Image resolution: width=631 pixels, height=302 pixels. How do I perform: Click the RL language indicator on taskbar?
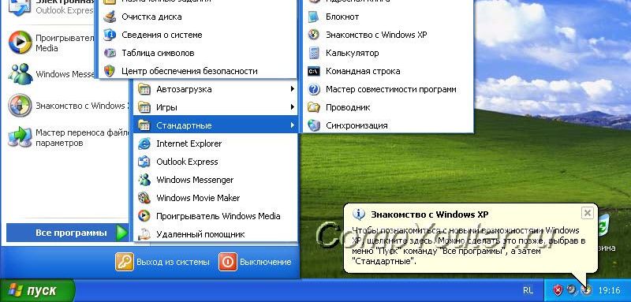click(x=528, y=290)
